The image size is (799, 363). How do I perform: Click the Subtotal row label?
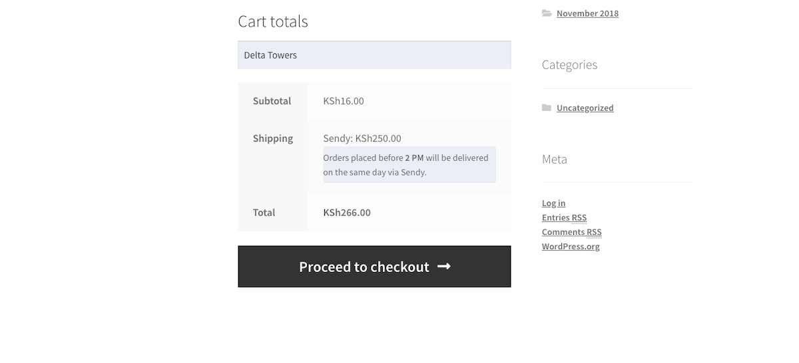pyautogui.click(x=272, y=101)
